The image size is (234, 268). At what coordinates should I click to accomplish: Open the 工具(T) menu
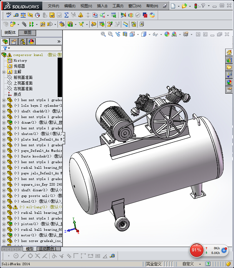pyautogui.click(x=118, y=6)
